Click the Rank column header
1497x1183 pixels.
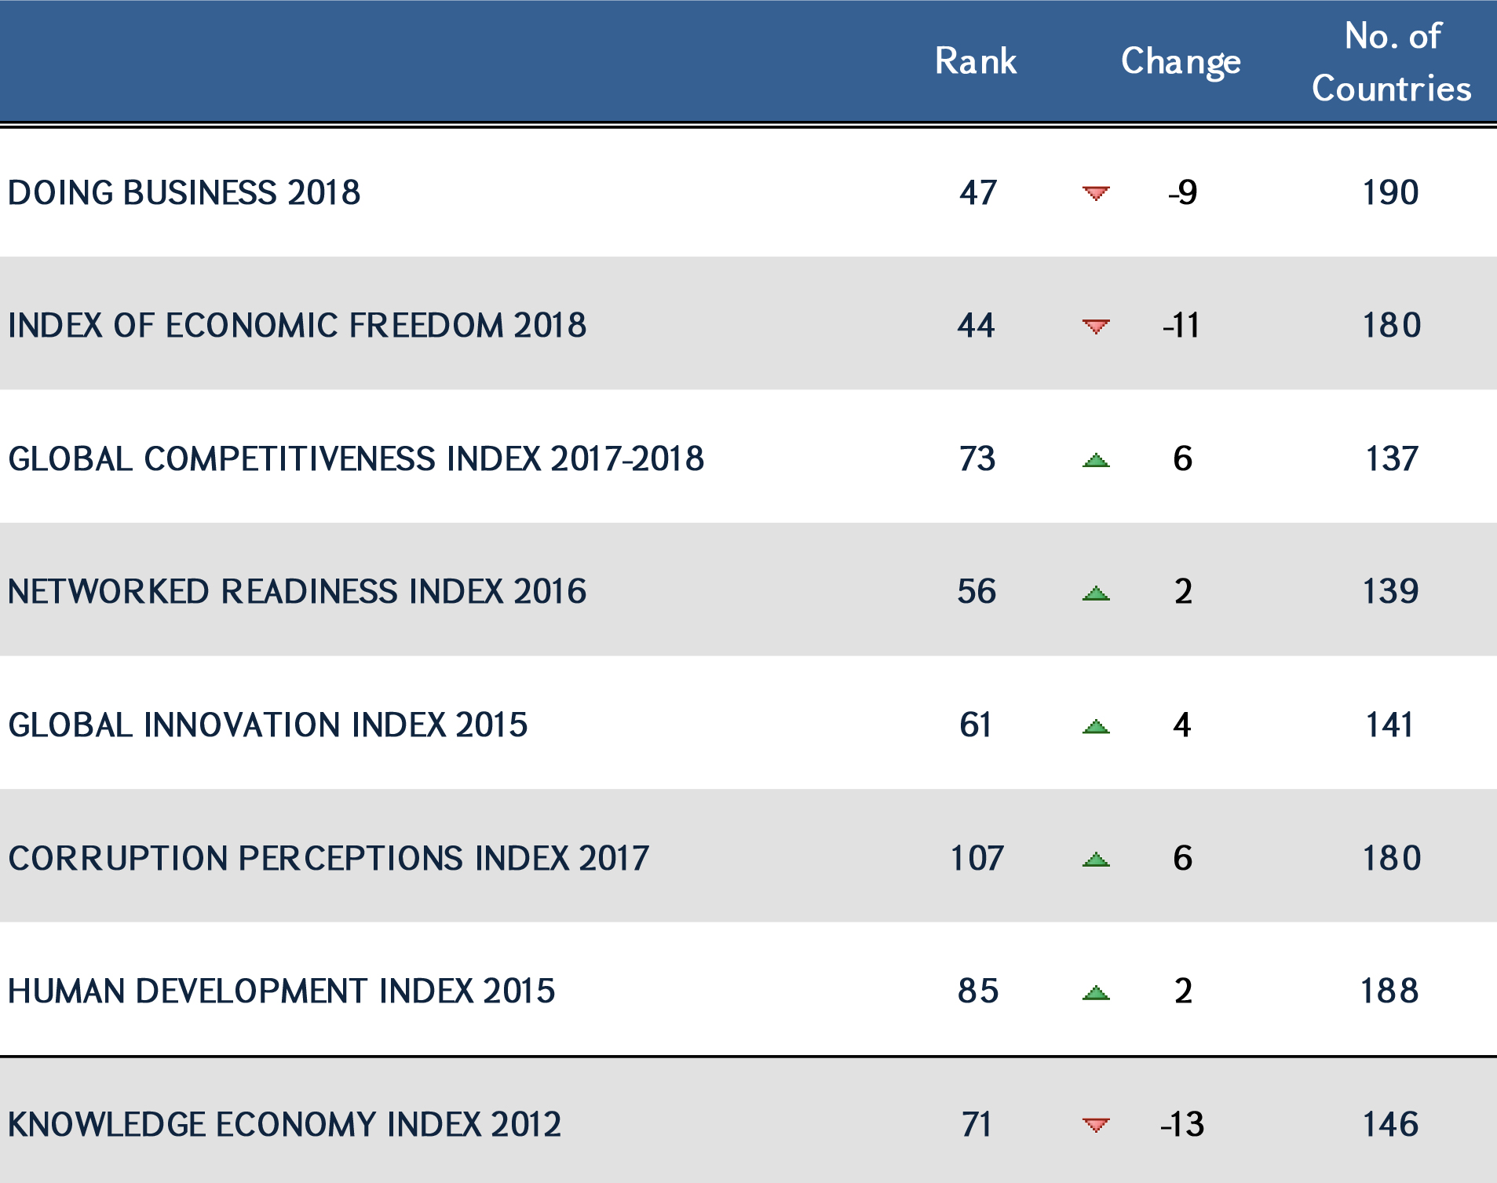[x=976, y=61]
